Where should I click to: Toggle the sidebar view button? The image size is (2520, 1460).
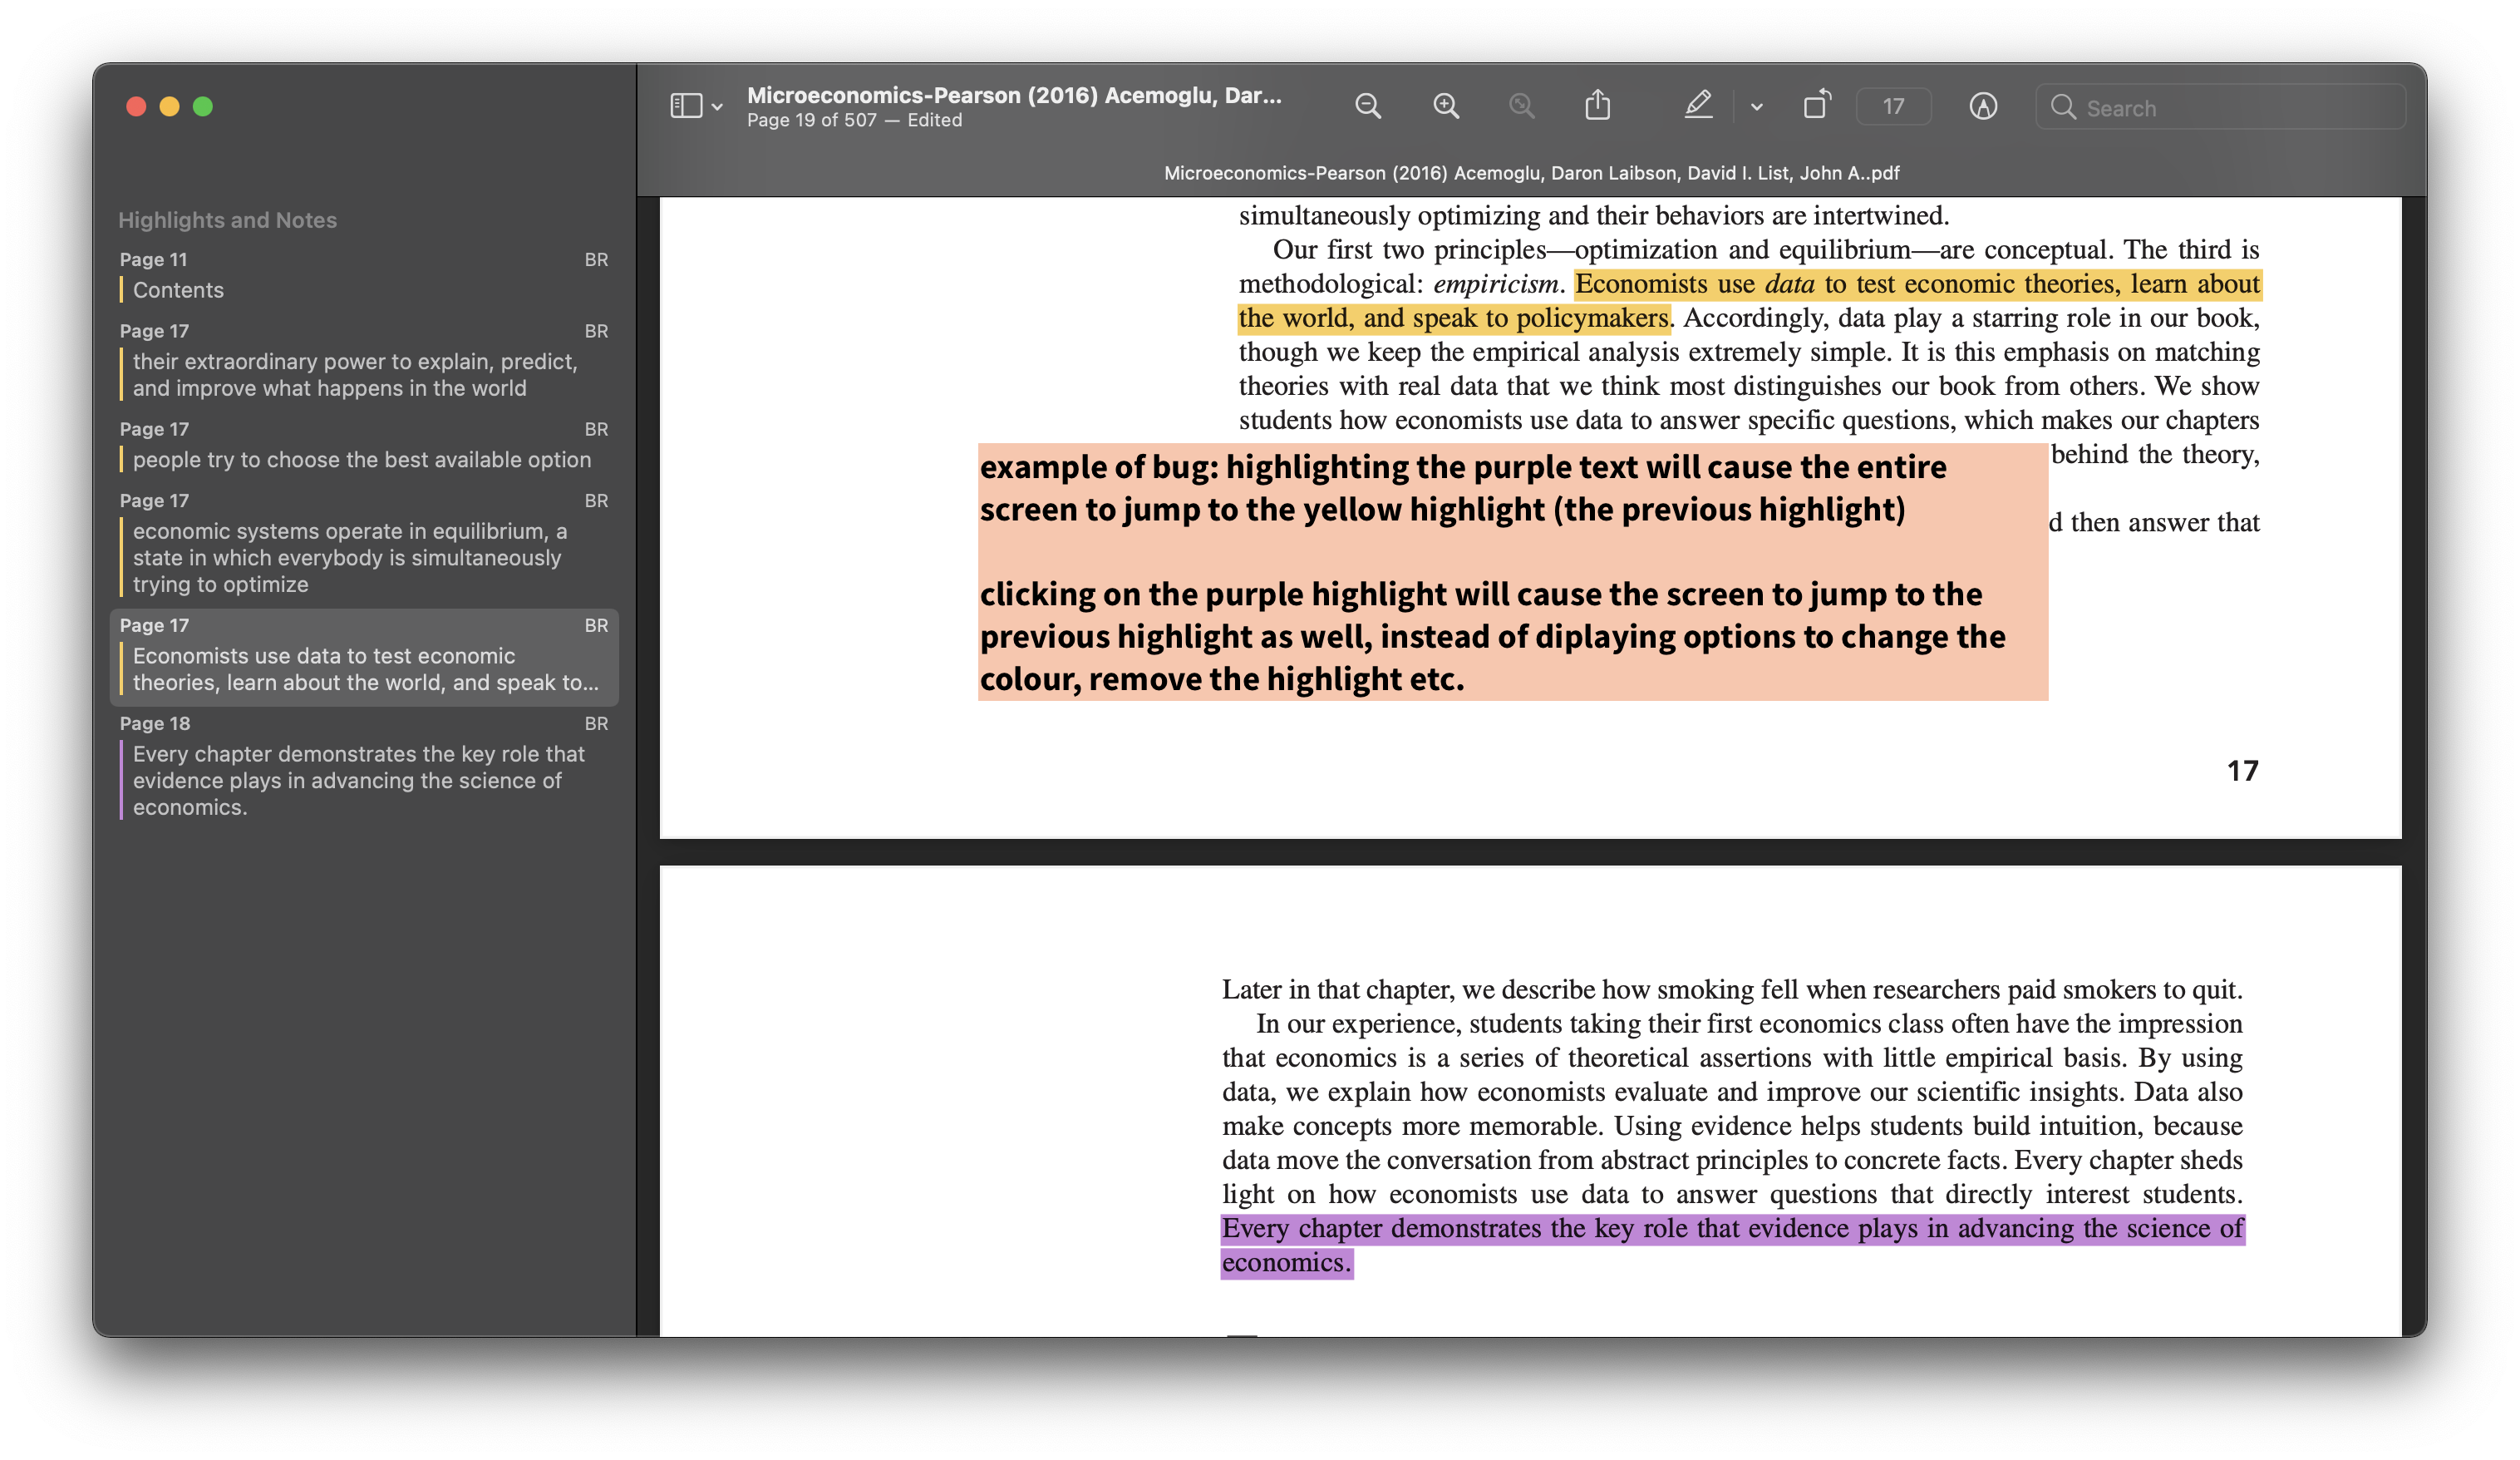coord(686,106)
